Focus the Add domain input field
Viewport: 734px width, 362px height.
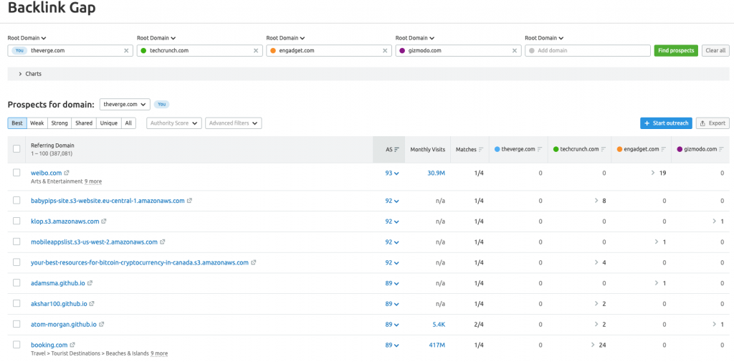click(588, 51)
